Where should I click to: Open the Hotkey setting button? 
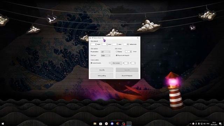click(x=102, y=76)
